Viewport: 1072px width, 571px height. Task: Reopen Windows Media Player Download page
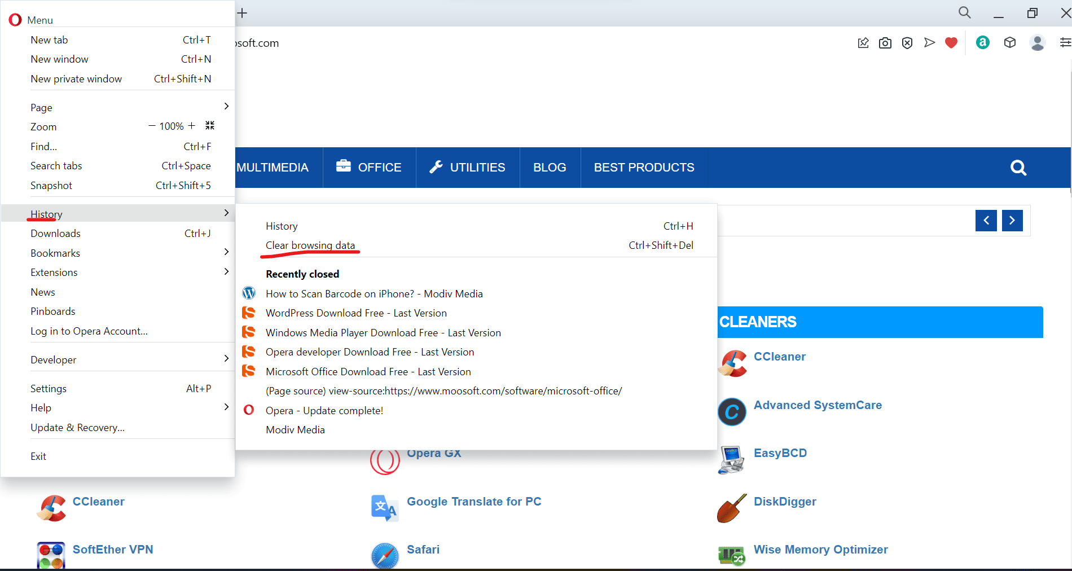476,333
